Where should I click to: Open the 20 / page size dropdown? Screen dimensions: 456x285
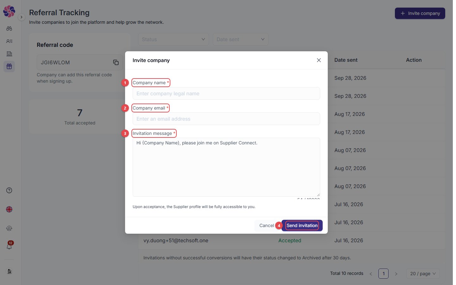[x=423, y=274]
